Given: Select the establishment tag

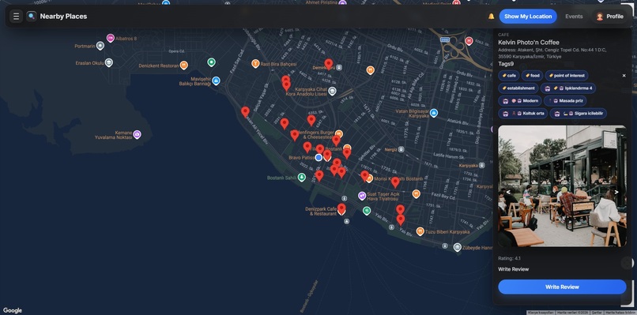Looking at the screenshot, I should coord(518,88).
